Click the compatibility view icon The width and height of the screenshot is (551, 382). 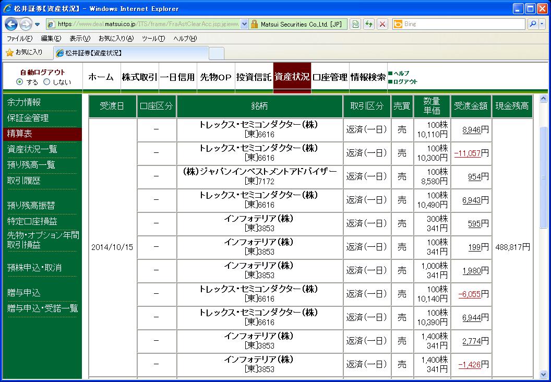click(x=356, y=24)
